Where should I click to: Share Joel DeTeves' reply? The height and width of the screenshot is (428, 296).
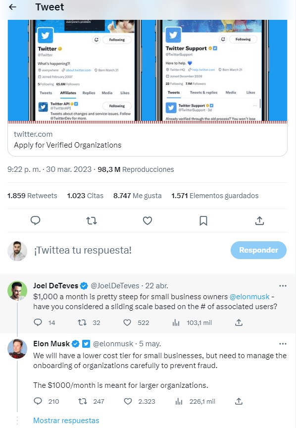(x=238, y=322)
